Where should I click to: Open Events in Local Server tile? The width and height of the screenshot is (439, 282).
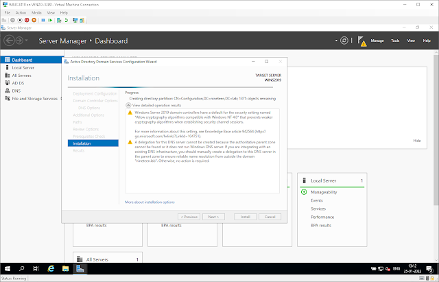click(x=317, y=200)
